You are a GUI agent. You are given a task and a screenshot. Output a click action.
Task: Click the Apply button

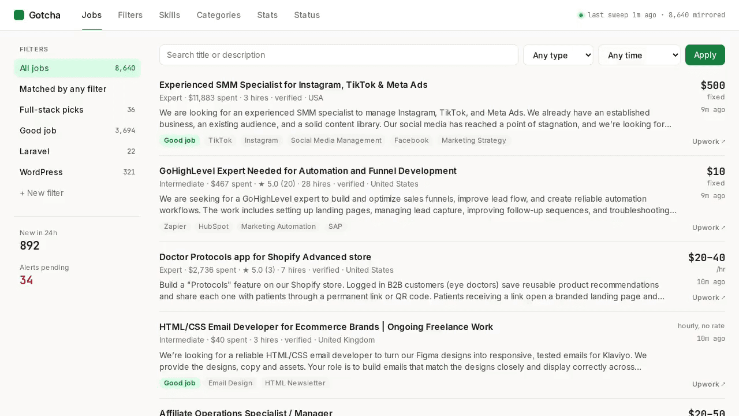point(705,55)
